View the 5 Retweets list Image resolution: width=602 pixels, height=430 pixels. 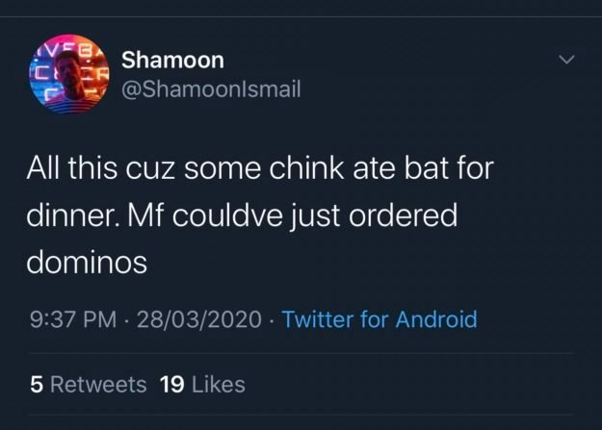point(88,385)
